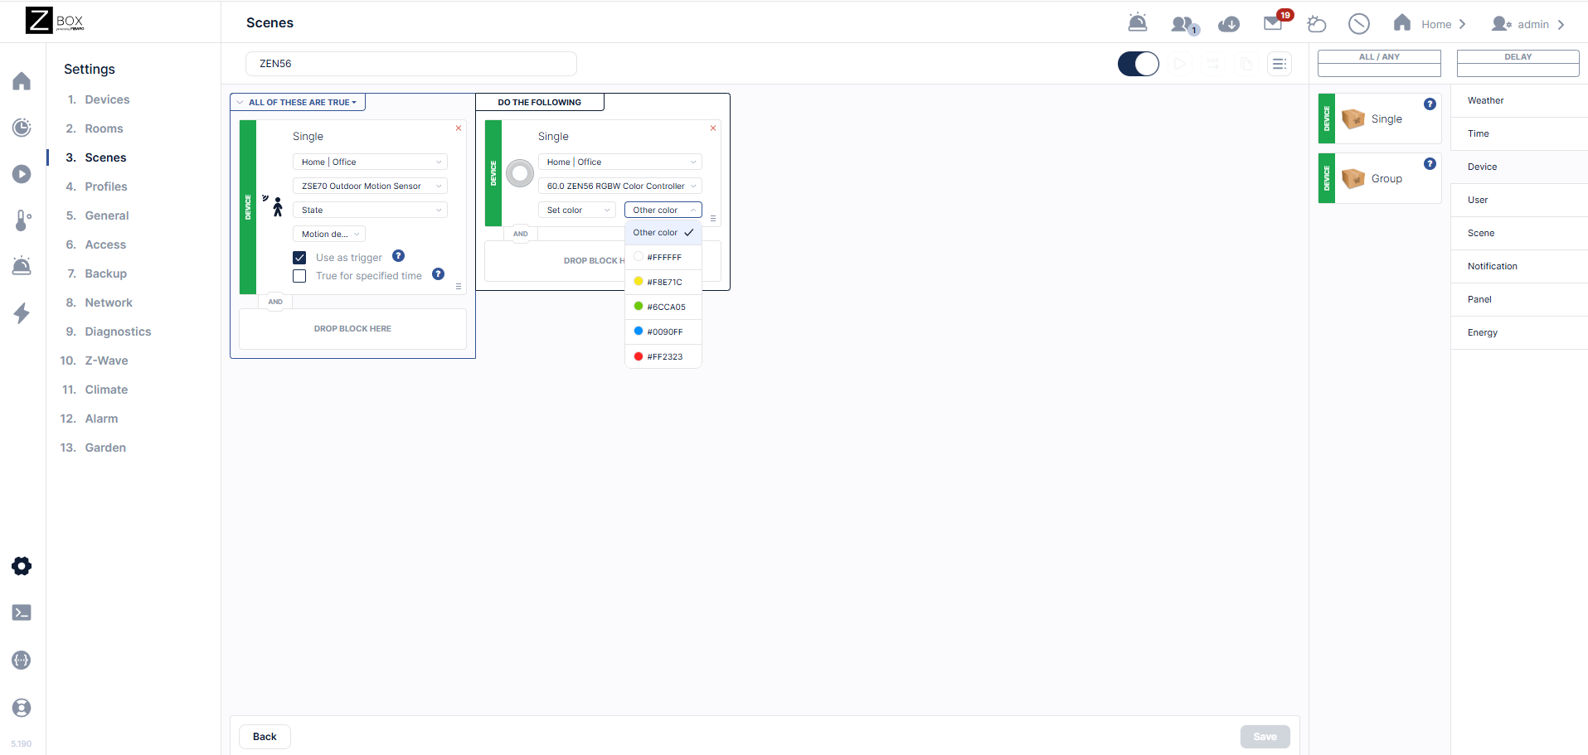Open the settings gear icon in left sidebar

coord(22,566)
